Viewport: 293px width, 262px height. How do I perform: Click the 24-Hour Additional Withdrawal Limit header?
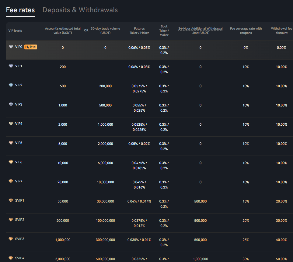pyautogui.click(x=200, y=31)
